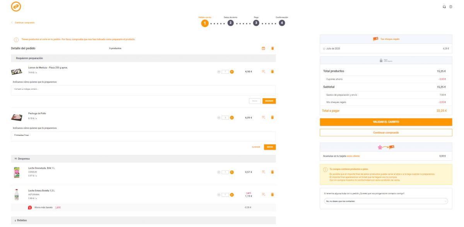
Task: Open the language globe icon
Action: click(x=451, y=7)
